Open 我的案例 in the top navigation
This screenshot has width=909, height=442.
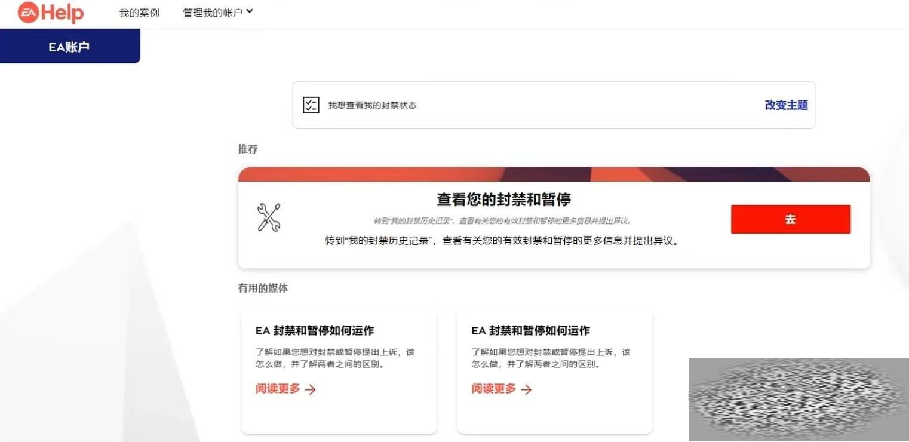(139, 13)
